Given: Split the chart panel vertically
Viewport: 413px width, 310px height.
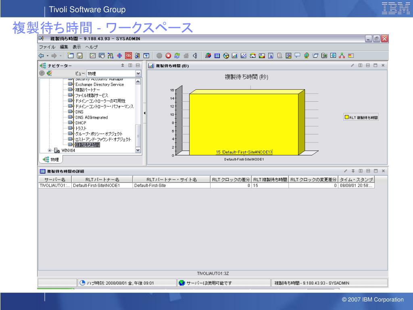Looking at the screenshot, I should [x=360, y=65].
